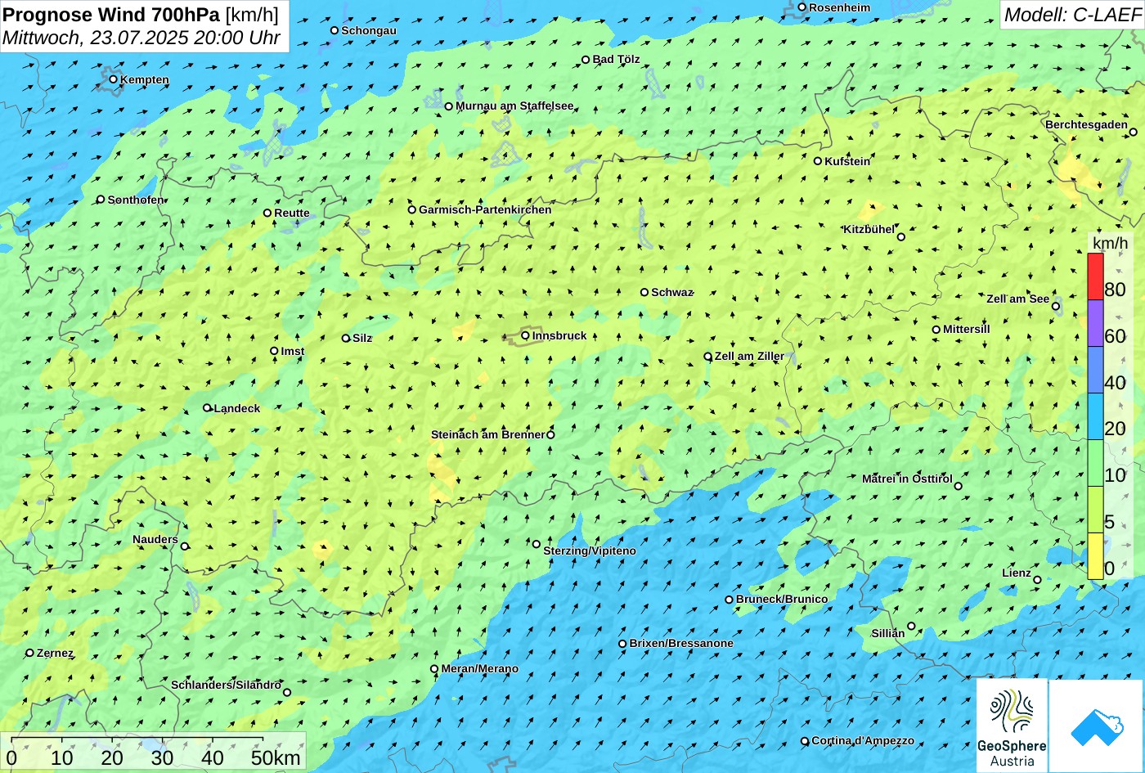The height and width of the screenshot is (773, 1145).
Task: Click the Imst town label
Action: coord(293,352)
